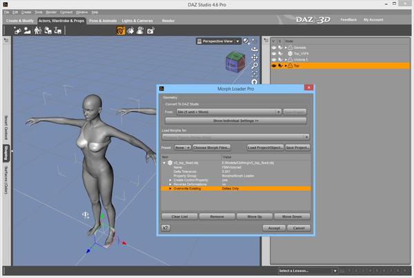Viewport: 414px width, 278px height.
Task: Expand Overwrite Existing option
Action: (170, 188)
